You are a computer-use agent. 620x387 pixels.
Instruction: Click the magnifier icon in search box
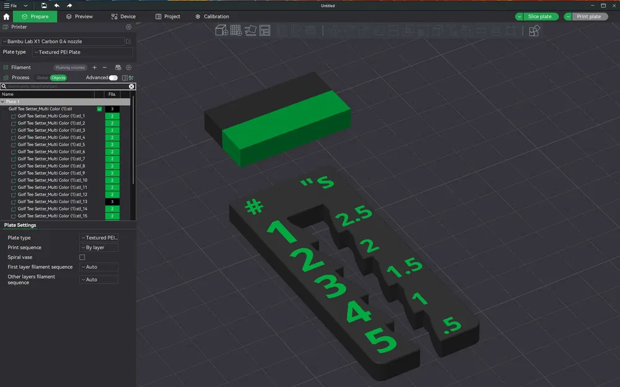point(4,87)
